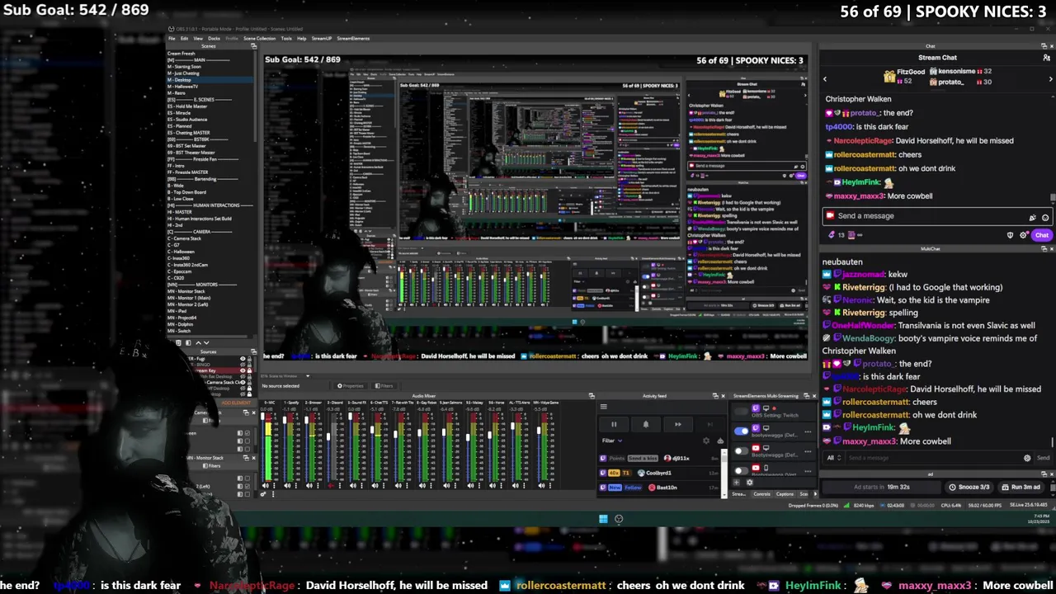The image size is (1056, 594).
Task: Open Activity feed hamburger menu
Action: [x=604, y=407]
